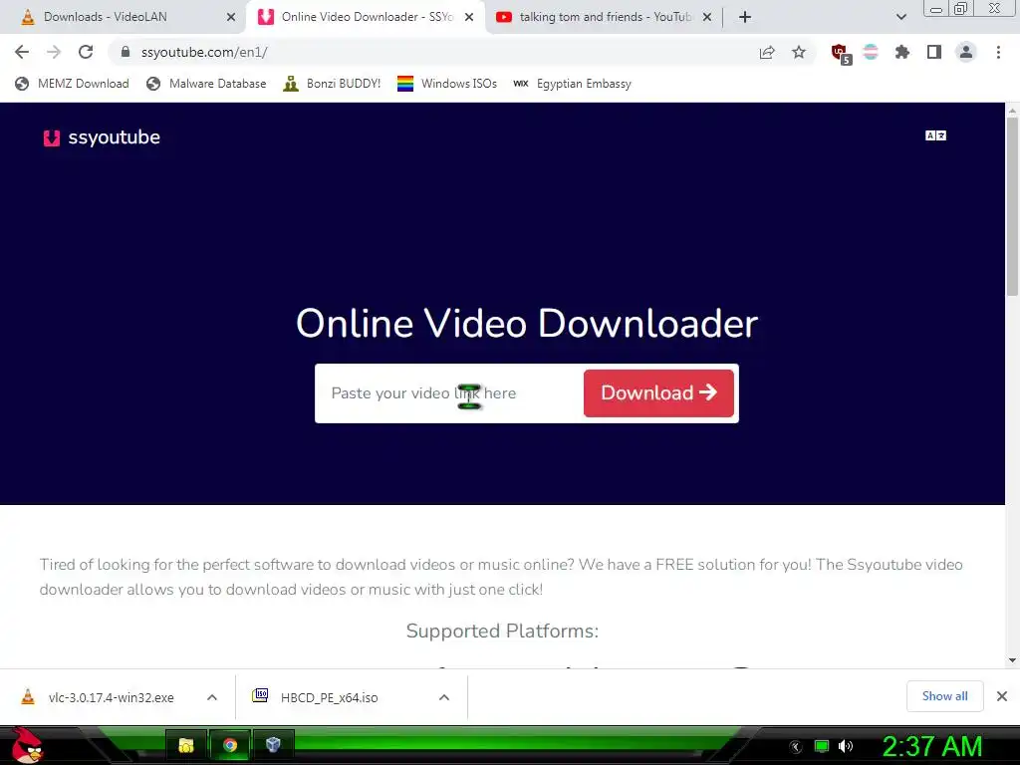Click the forward navigation arrow
The image size is (1020, 765).
coord(54,52)
